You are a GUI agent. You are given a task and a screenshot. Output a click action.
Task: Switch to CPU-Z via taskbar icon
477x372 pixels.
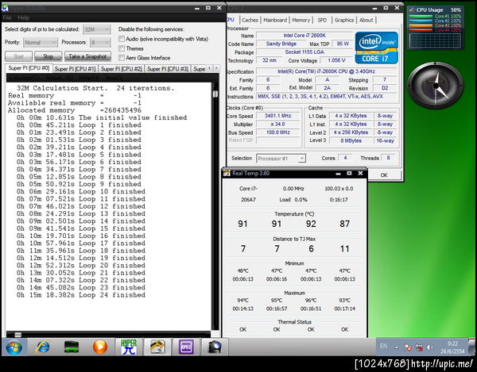pyautogui.click(x=186, y=347)
